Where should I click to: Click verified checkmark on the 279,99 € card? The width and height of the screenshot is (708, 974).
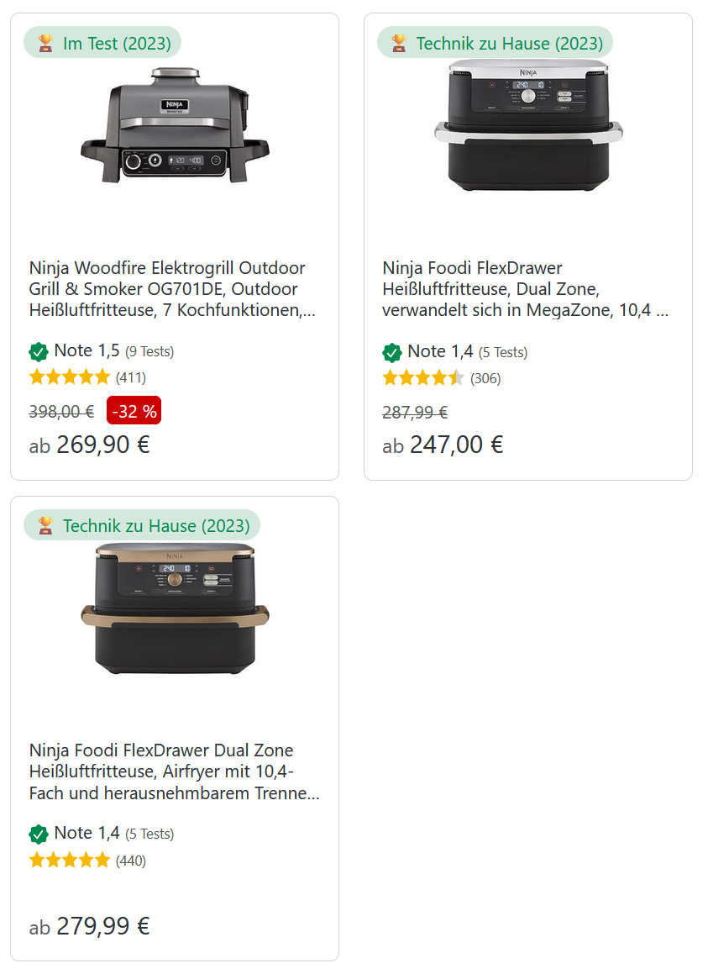39,834
